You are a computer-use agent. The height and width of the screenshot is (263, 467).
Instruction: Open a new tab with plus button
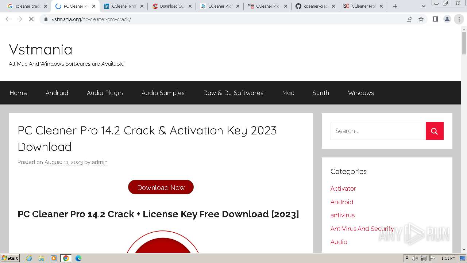[395, 6]
